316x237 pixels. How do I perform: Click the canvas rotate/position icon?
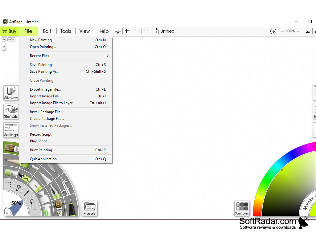pyautogui.click(x=273, y=31)
